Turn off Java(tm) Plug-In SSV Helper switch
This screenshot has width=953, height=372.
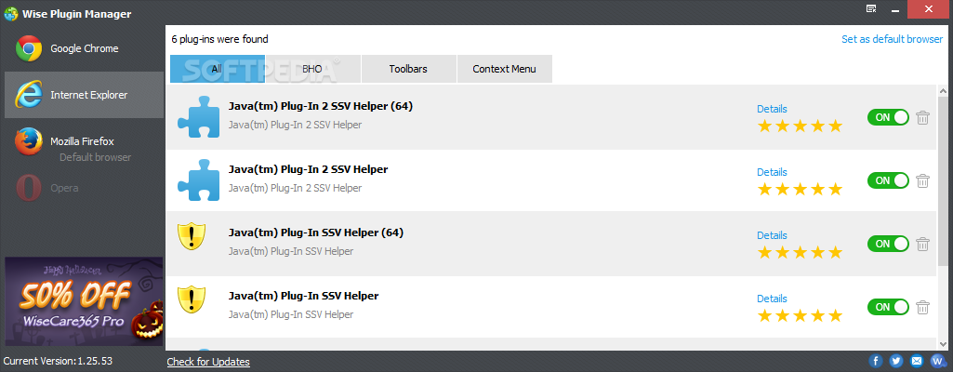(x=888, y=307)
